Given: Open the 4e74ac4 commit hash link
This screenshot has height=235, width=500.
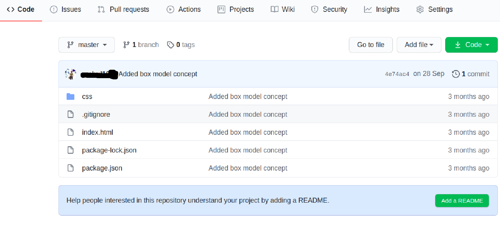Looking at the screenshot, I should pyautogui.click(x=397, y=74).
